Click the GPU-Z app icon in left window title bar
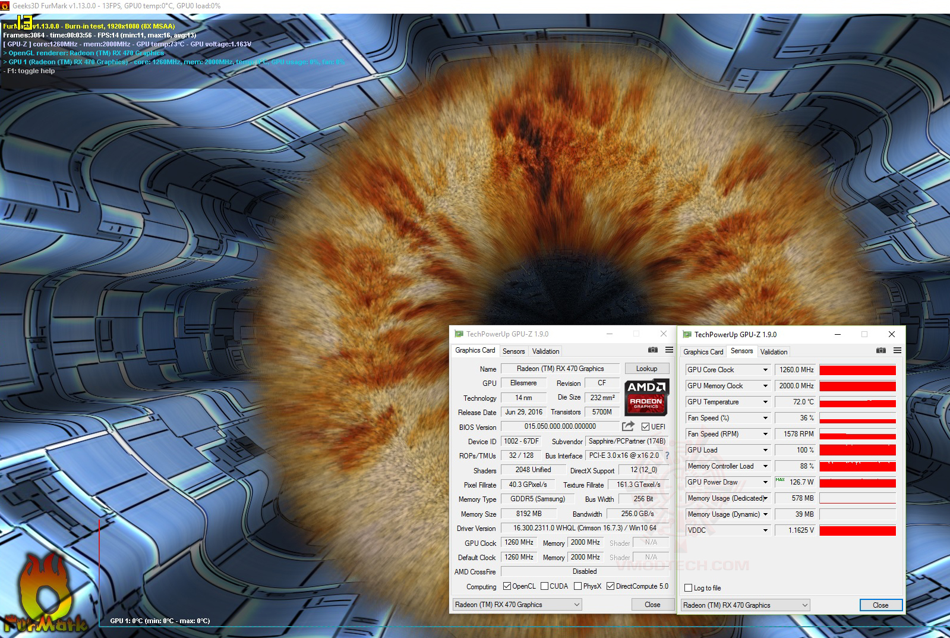The width and height of the screenshot is (950, 638). pos(459,334)
